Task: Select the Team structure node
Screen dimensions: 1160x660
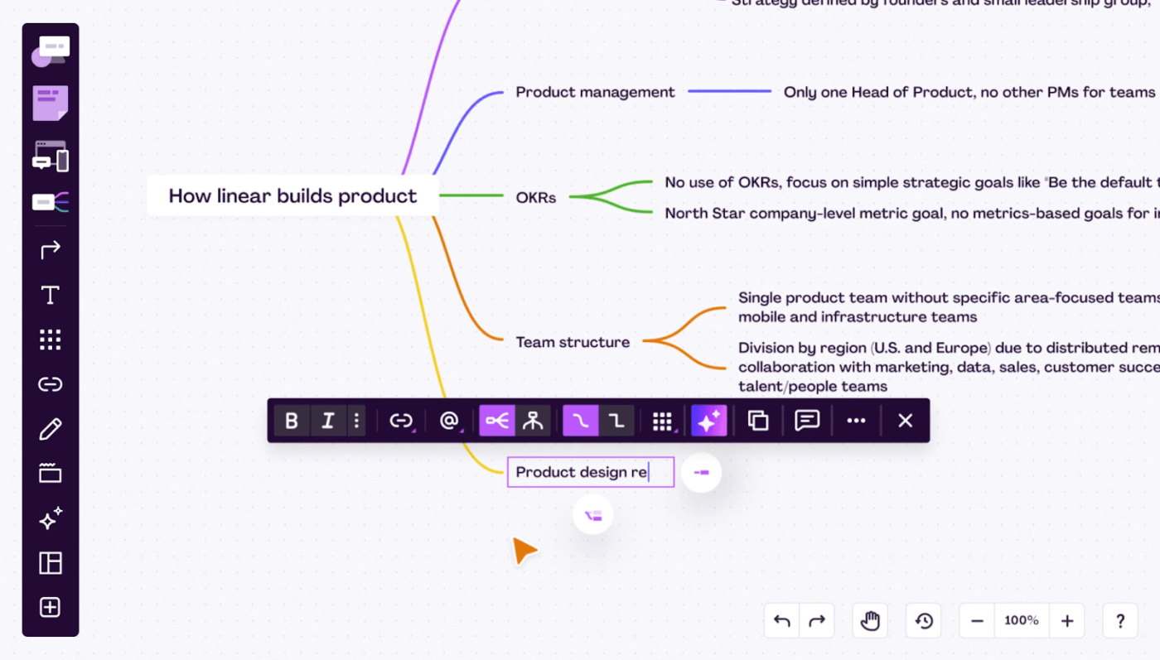Action: (573, 342)
